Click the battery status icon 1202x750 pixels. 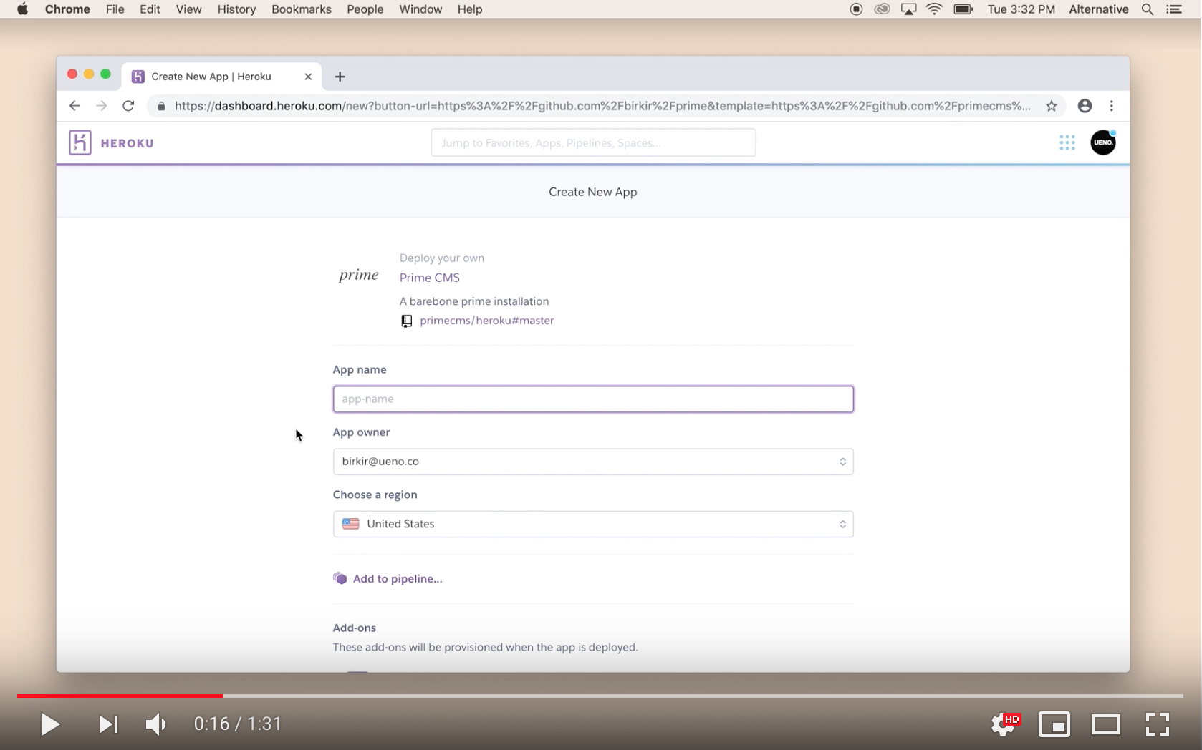point(963,9)
